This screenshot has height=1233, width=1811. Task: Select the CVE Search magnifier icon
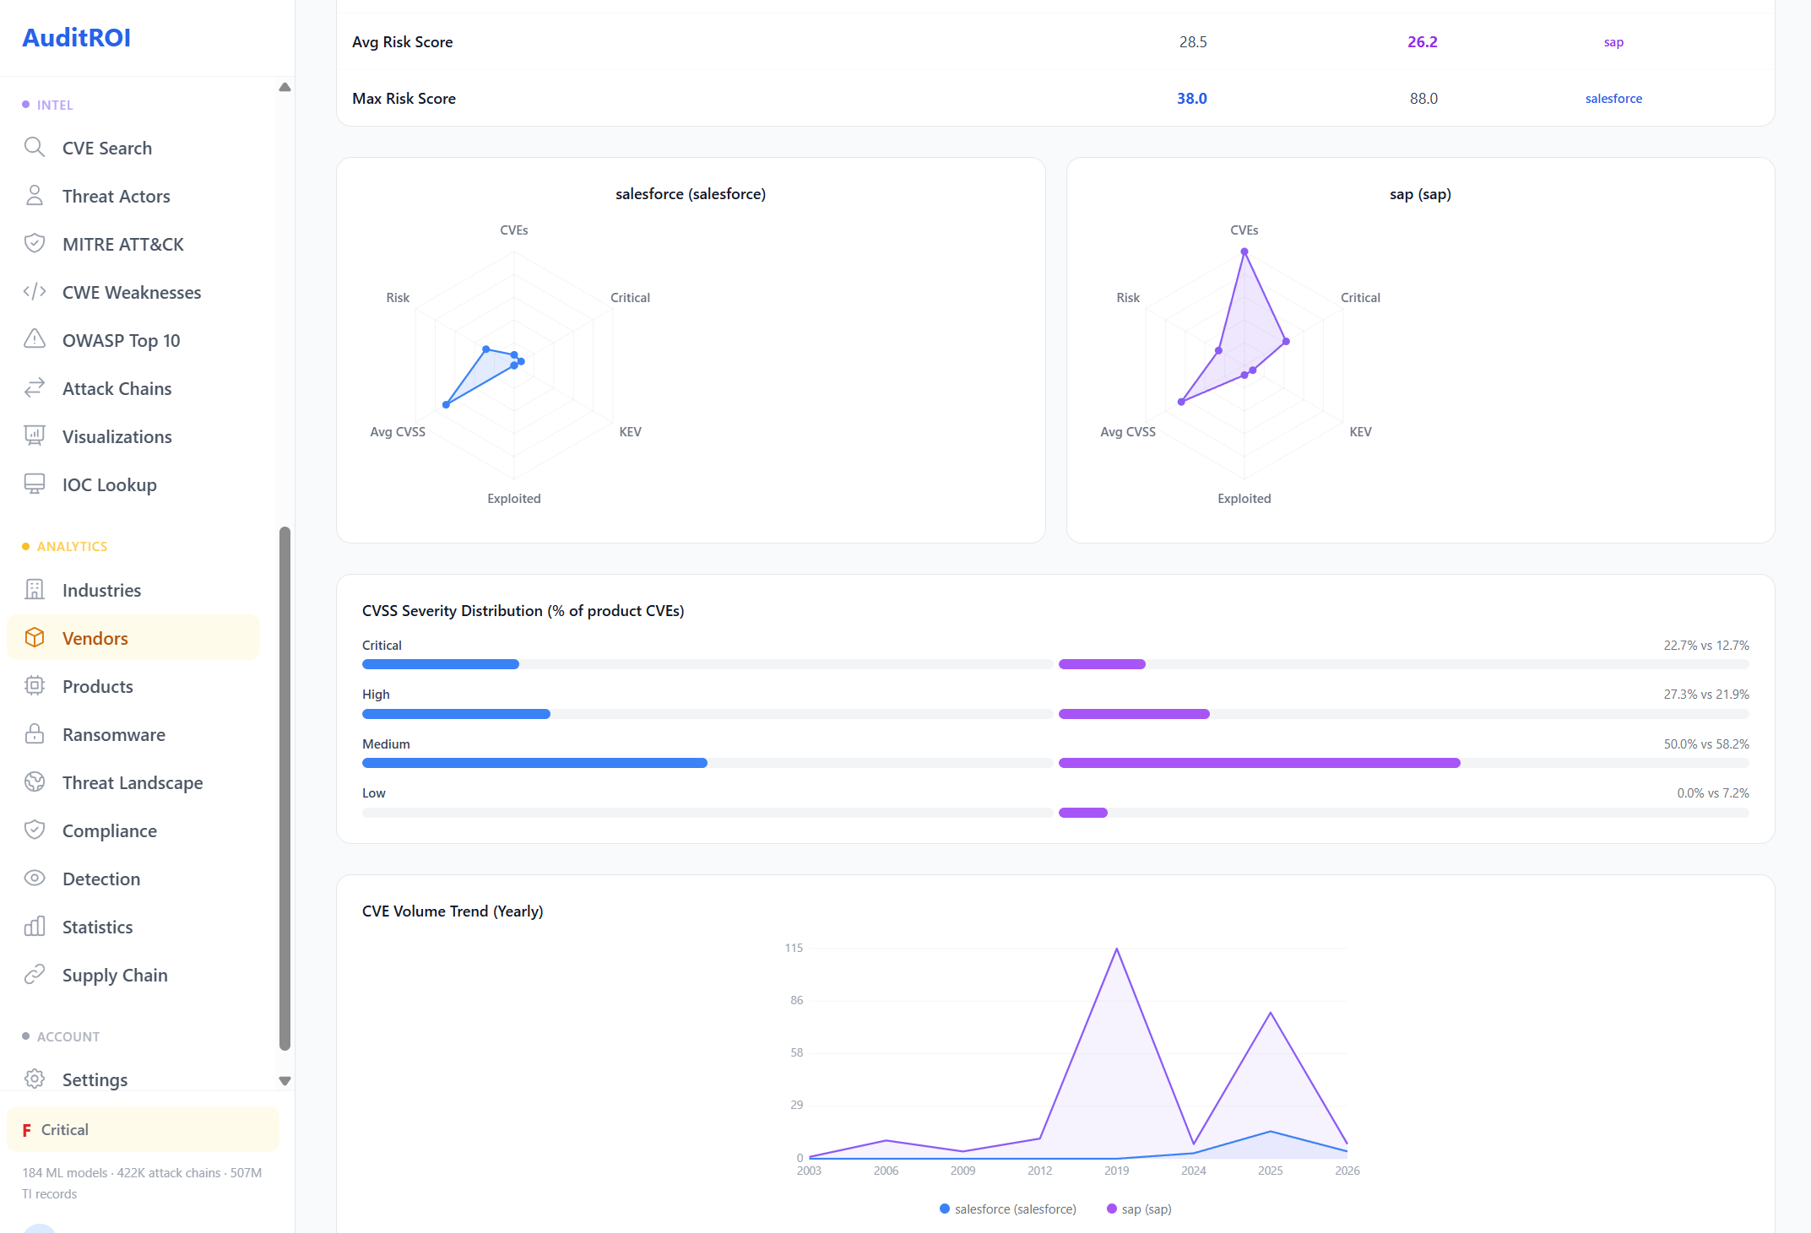coord(35,147)
